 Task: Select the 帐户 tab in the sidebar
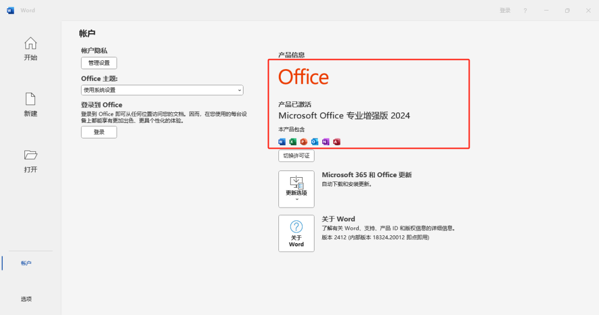click(x=26, y=263)
